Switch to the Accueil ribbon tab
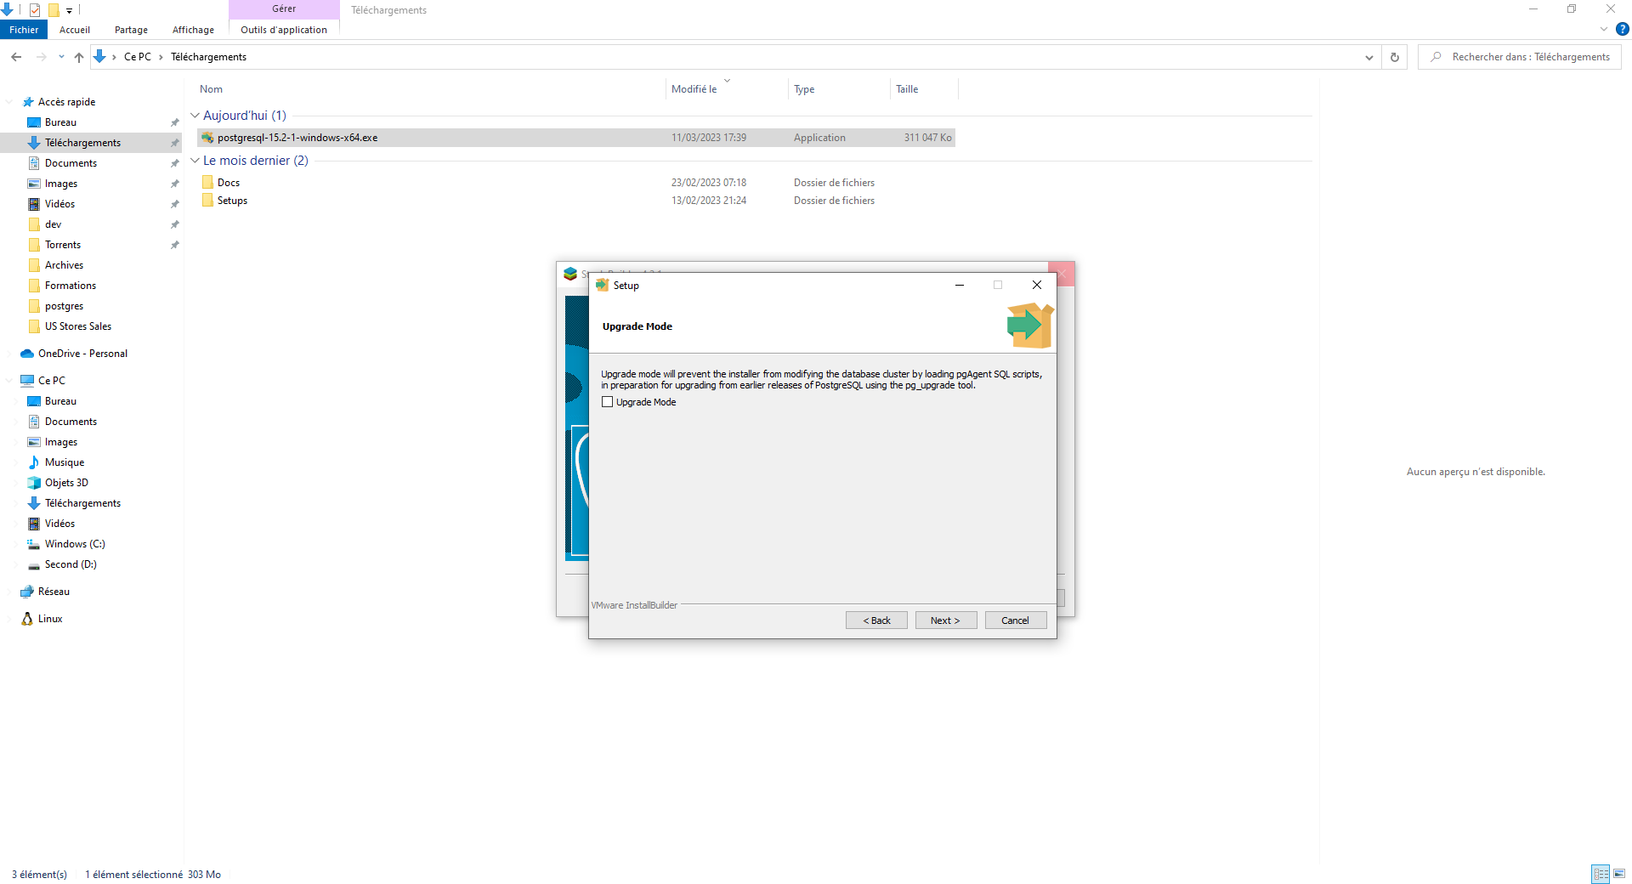1632x884 pixels. tap(75, 30)
